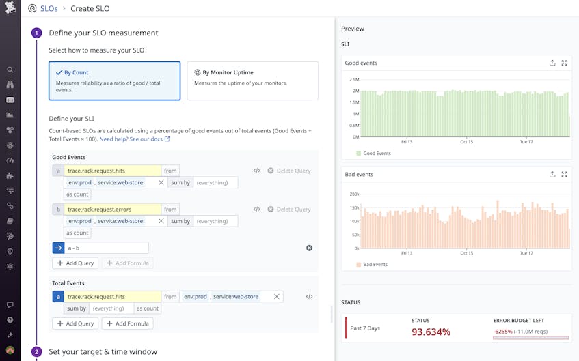Clear tags on the trace.rack.request.hits Good Events filter
The height and width of the screenshot is (361, 579).
(x=161, y=182)
